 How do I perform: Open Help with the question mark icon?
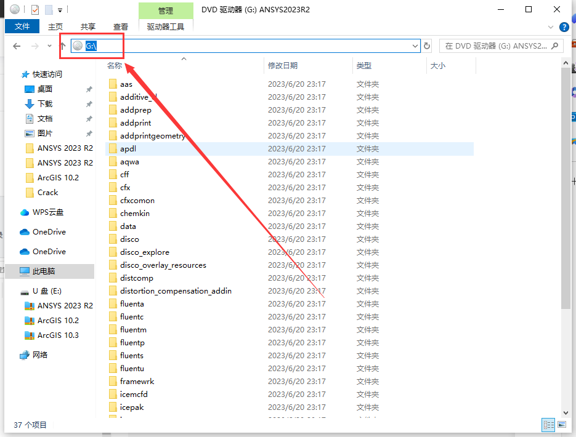coord(564,27)
